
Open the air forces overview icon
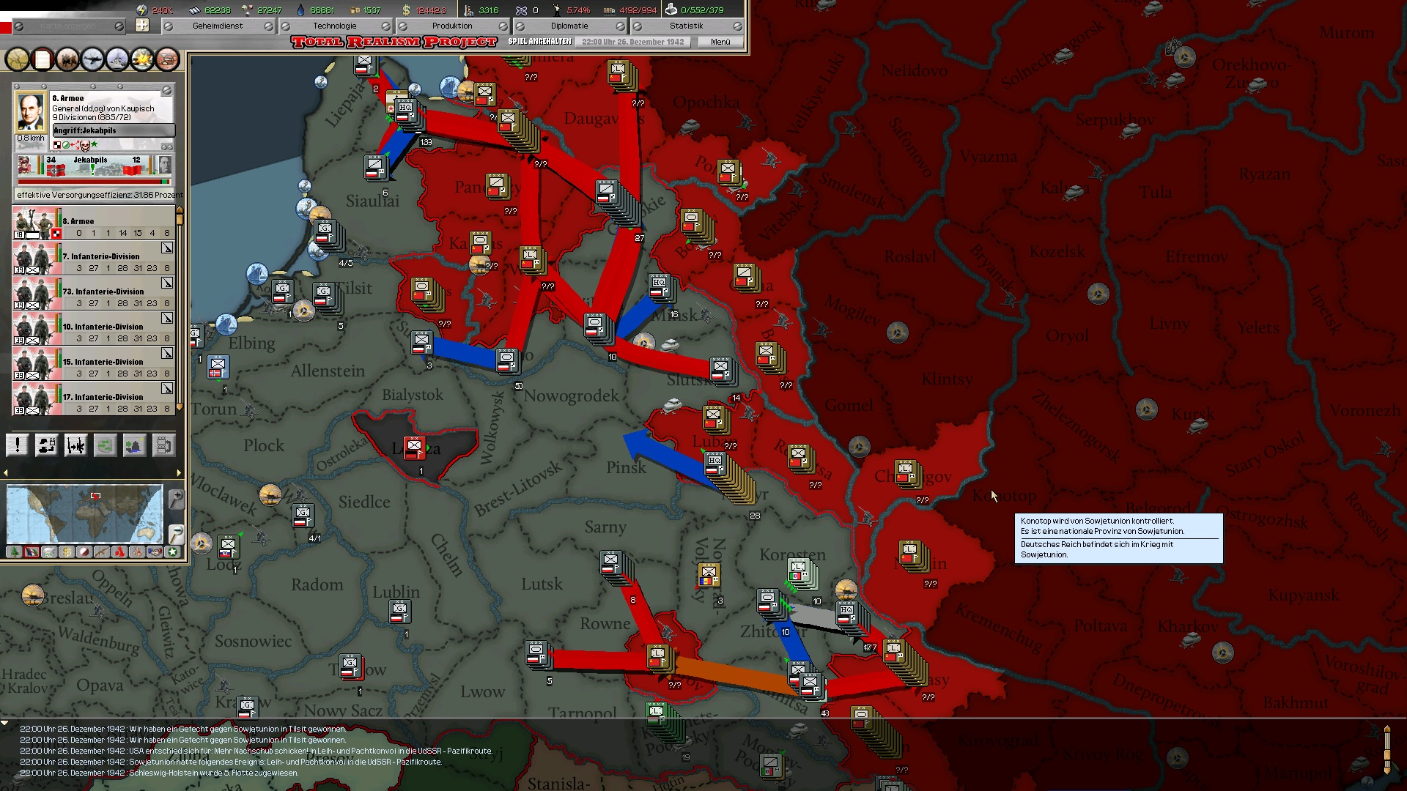click(92, 59)
